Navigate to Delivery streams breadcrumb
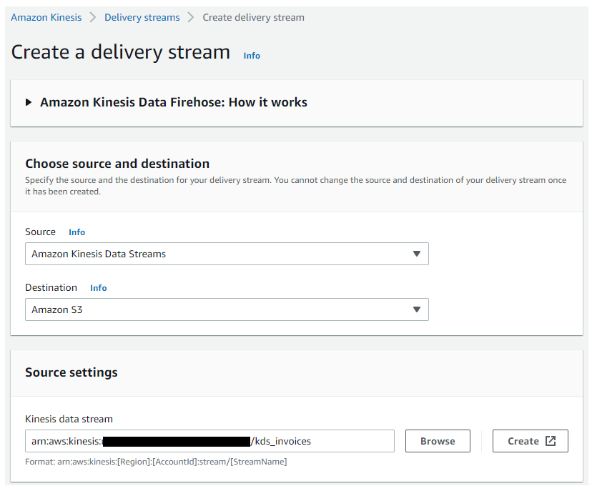 point(142,17)
